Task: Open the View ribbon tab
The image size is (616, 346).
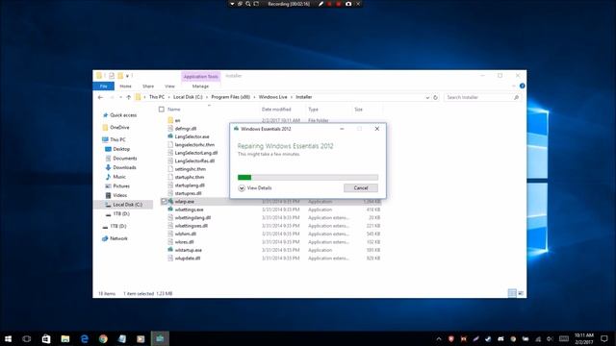Action: pyautogui.click(x=169, y=86)
